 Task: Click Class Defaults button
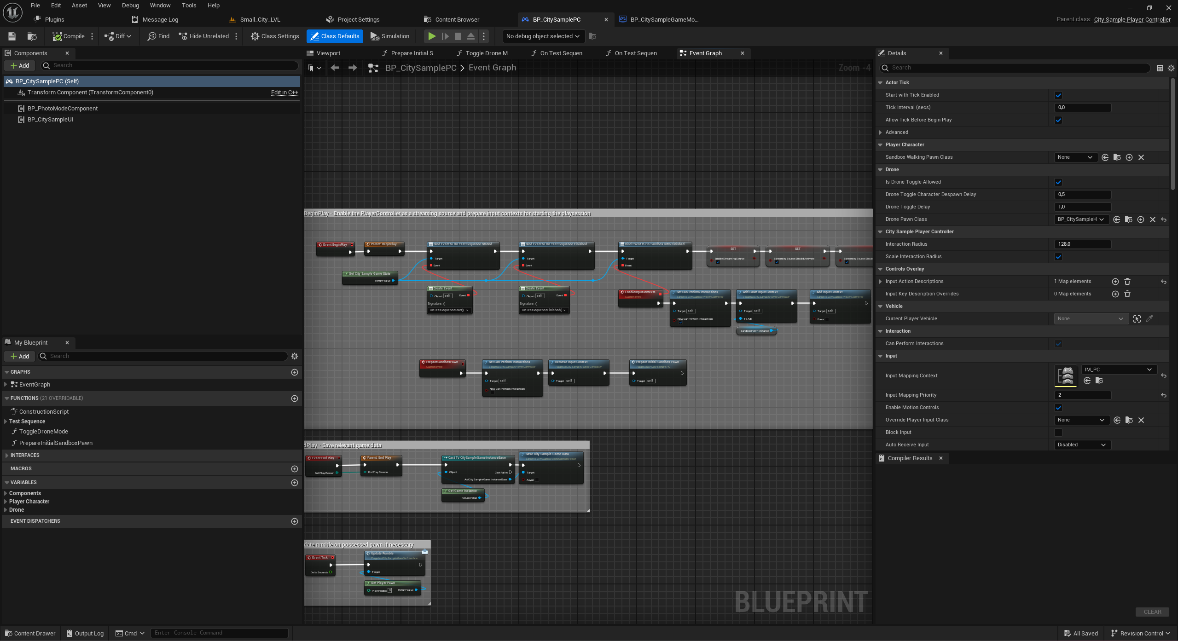(x=335, y=36)
